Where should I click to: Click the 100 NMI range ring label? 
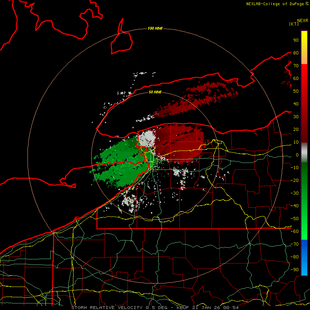155,29
